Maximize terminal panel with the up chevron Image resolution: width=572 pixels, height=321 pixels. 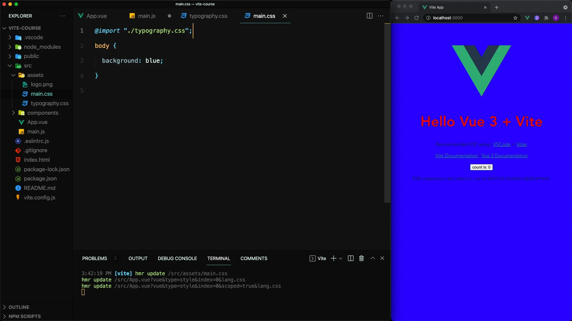[x=373, y=258]
